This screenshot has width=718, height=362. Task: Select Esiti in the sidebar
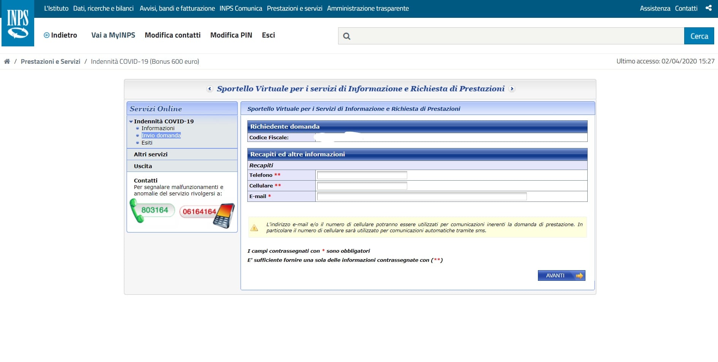coord(147,143)
